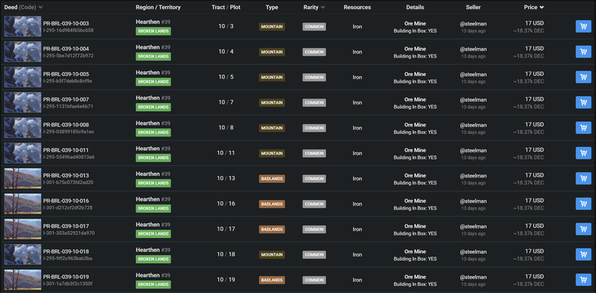Add deed PR-BRL-039-10-008 to cart
The image size is (596, 293).
(x=583, y=128)
